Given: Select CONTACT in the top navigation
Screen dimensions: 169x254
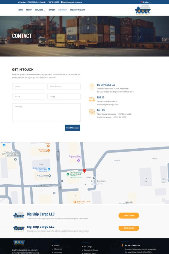Looking at the screenshot, I should [x=62, y=10].
